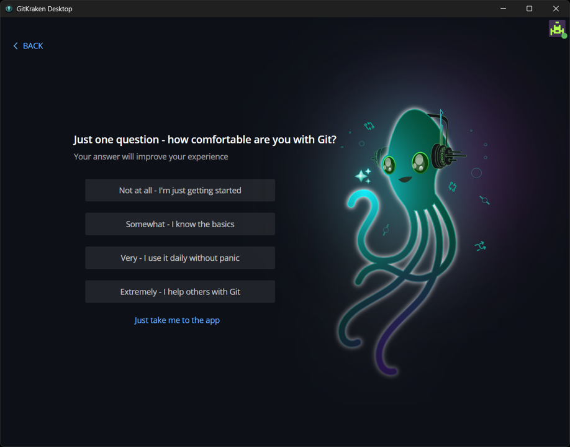Screen dimensions: 570x447
Task: Open the profile avatar in the top-right corner
Action: [x=556, y=29]
